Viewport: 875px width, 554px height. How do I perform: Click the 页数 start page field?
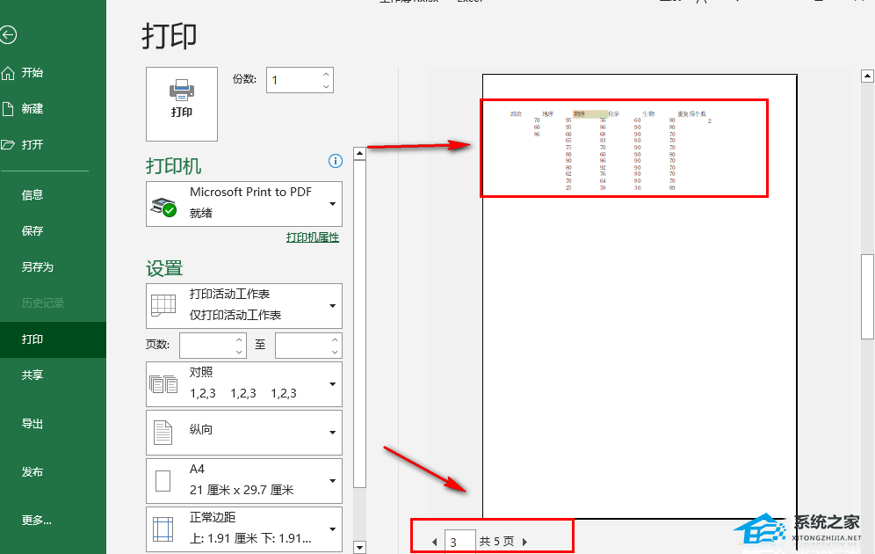pyautogui.click(x=206, y=346)
